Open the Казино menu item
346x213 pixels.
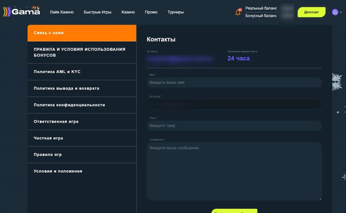[128, 12]
